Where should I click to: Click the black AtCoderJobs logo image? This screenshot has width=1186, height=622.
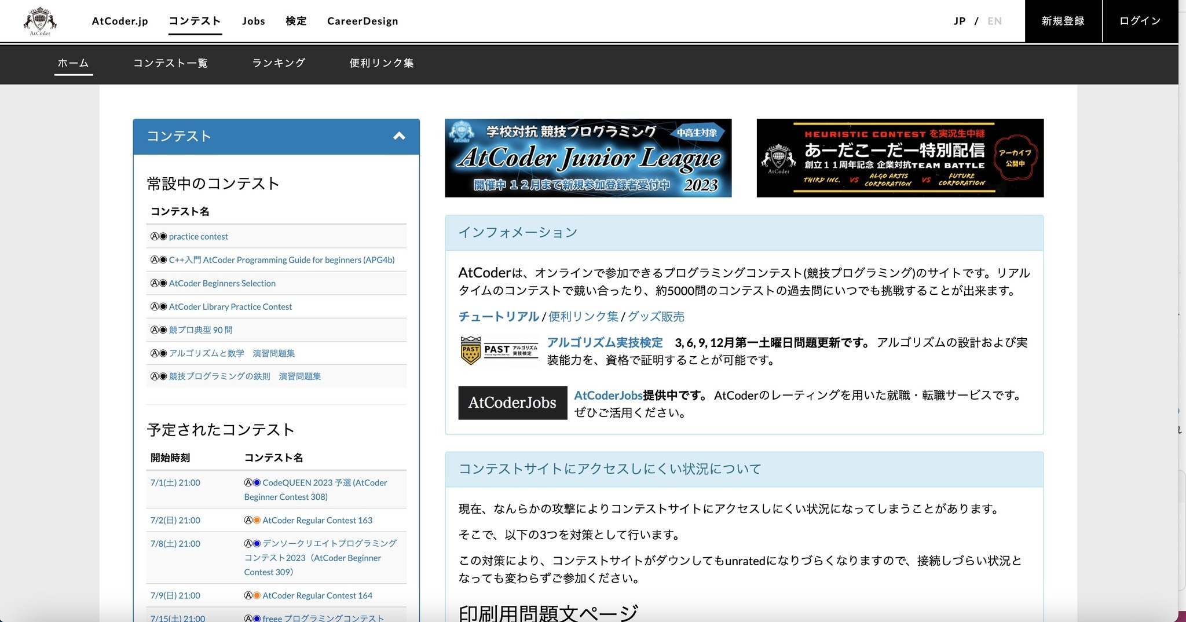click(513, 403)
